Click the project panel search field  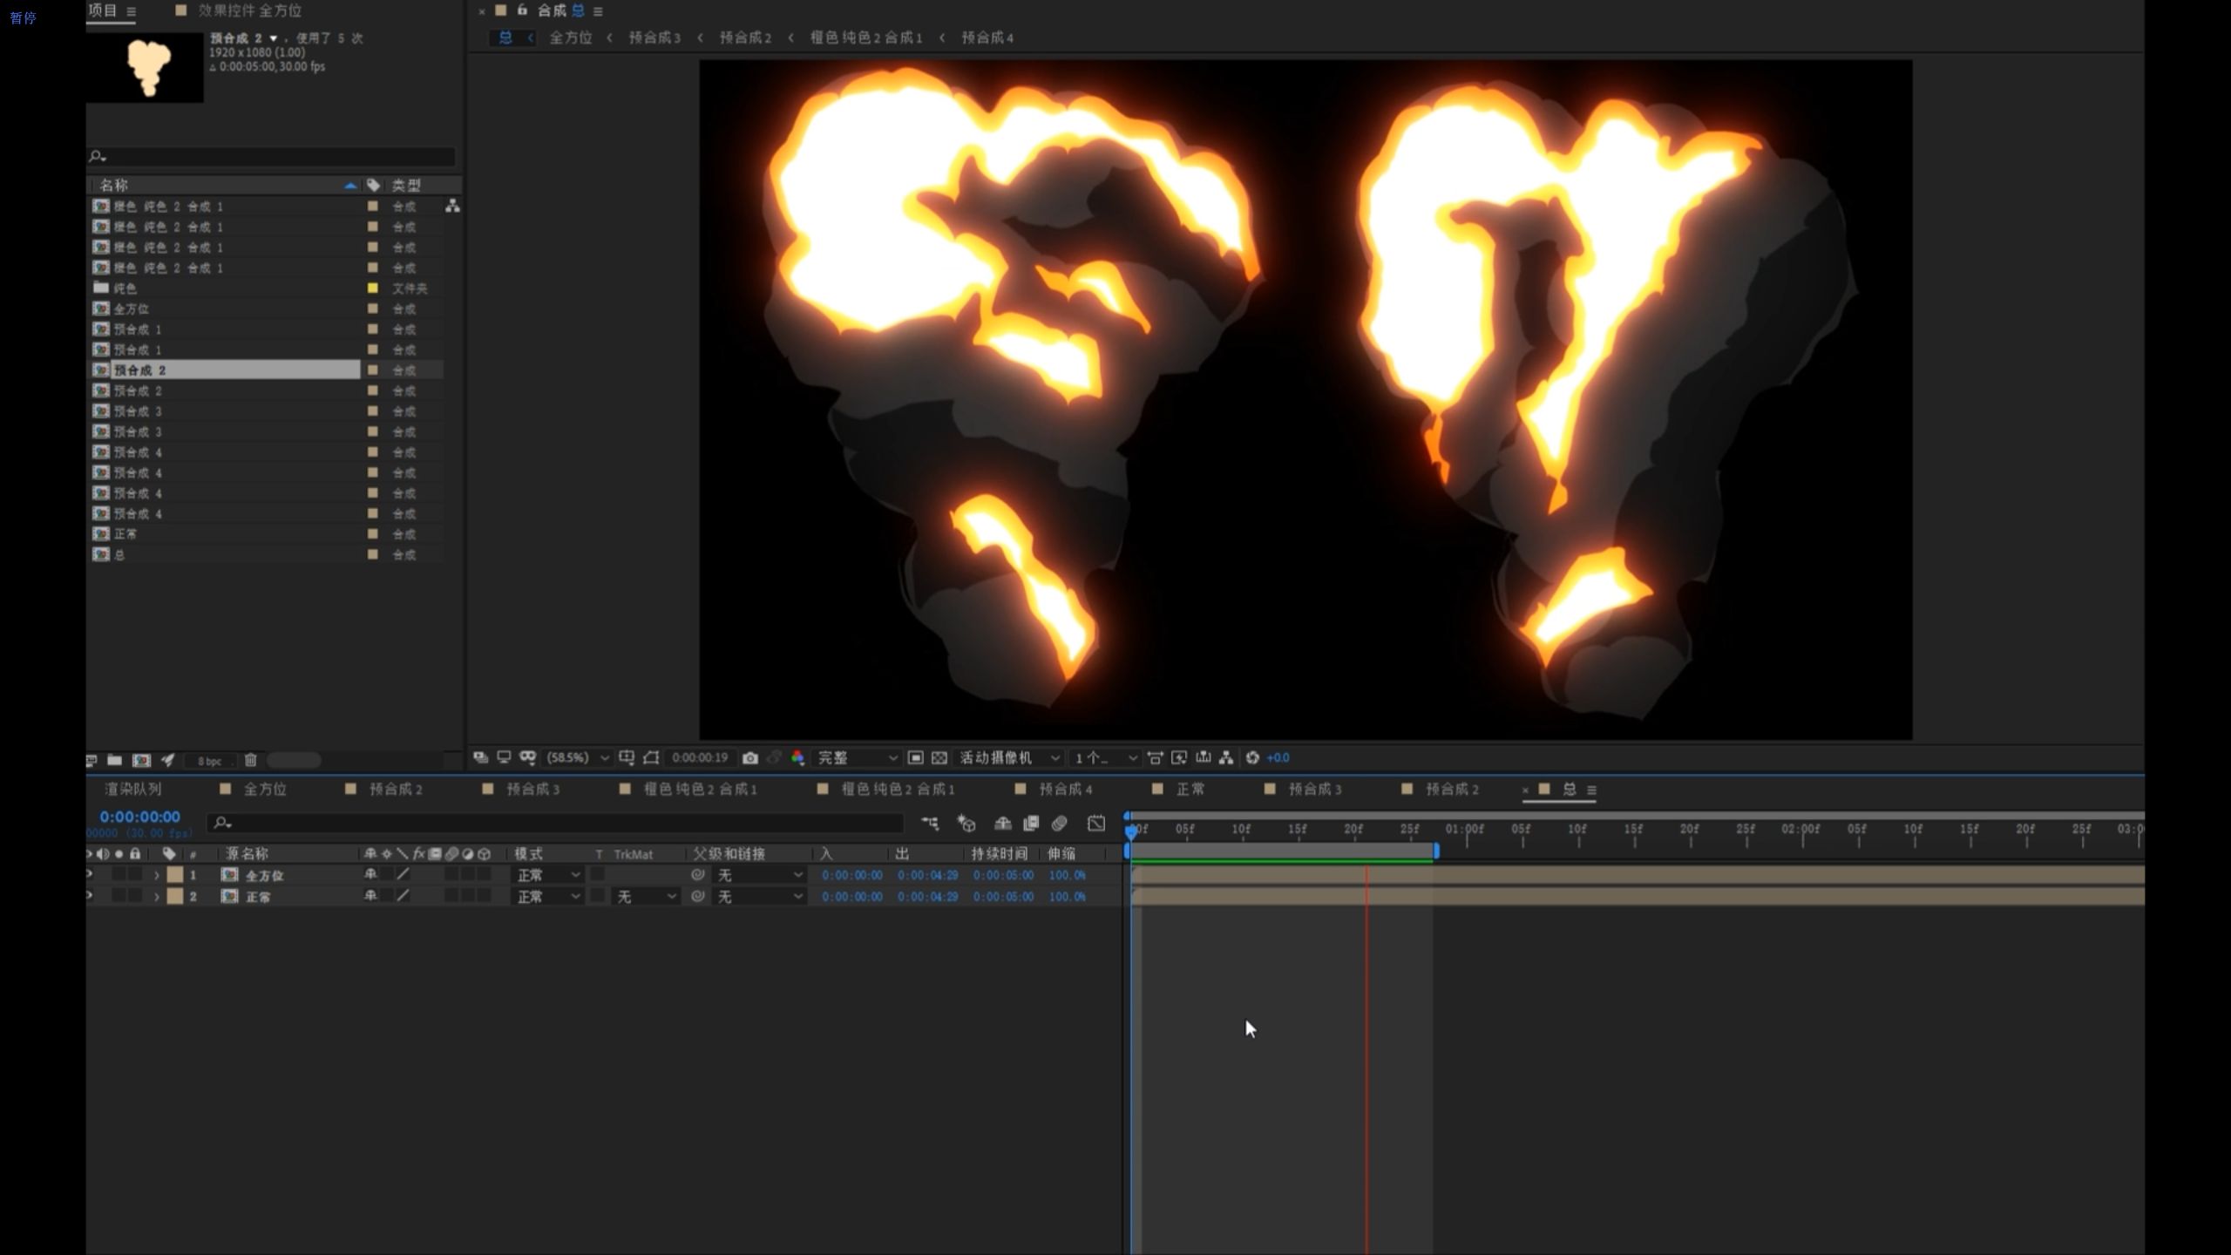tap(271, 157)
